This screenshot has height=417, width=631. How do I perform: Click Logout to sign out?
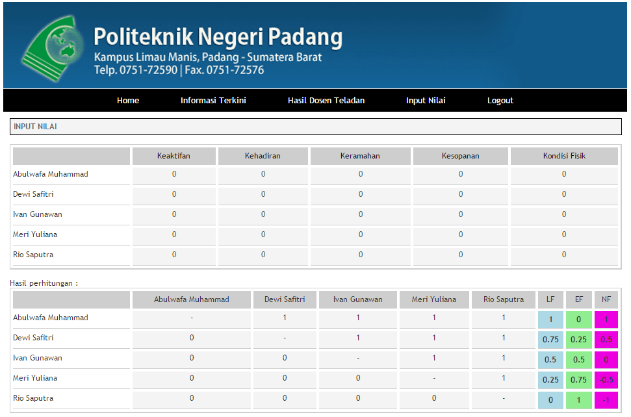tap(500, 100)
